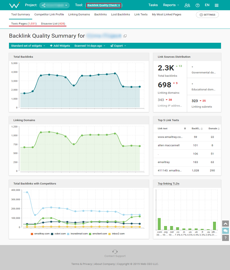
Task: Select the Tool Summary tab
Action: click(x=21, y=14)
